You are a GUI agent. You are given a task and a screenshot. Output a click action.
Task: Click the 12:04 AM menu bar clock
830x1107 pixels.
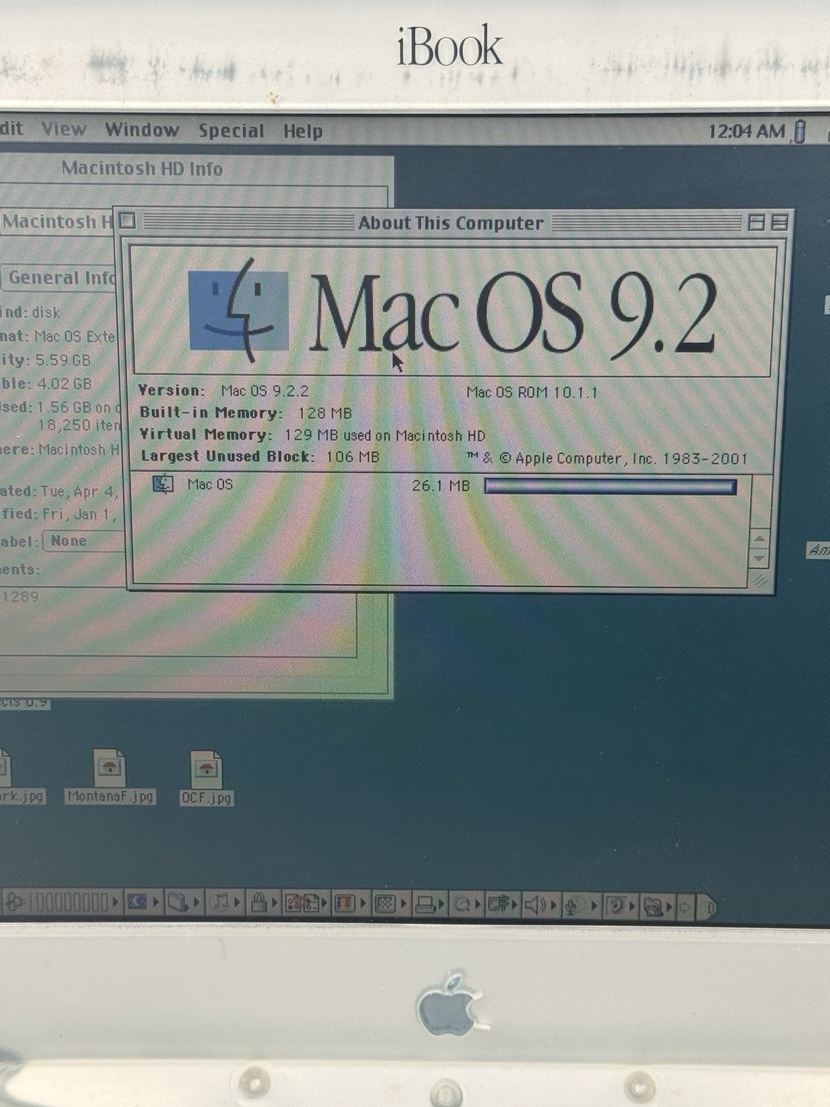tap(746, 131)
